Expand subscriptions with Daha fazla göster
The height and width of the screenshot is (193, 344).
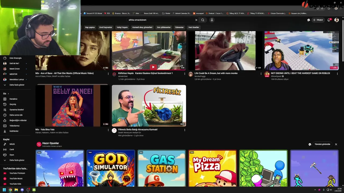[15, 85]
